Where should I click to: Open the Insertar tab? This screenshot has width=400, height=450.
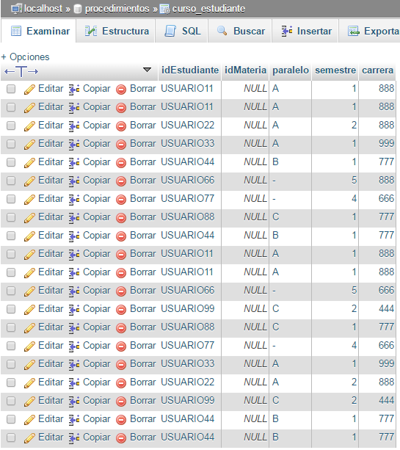tap(306, 31)
